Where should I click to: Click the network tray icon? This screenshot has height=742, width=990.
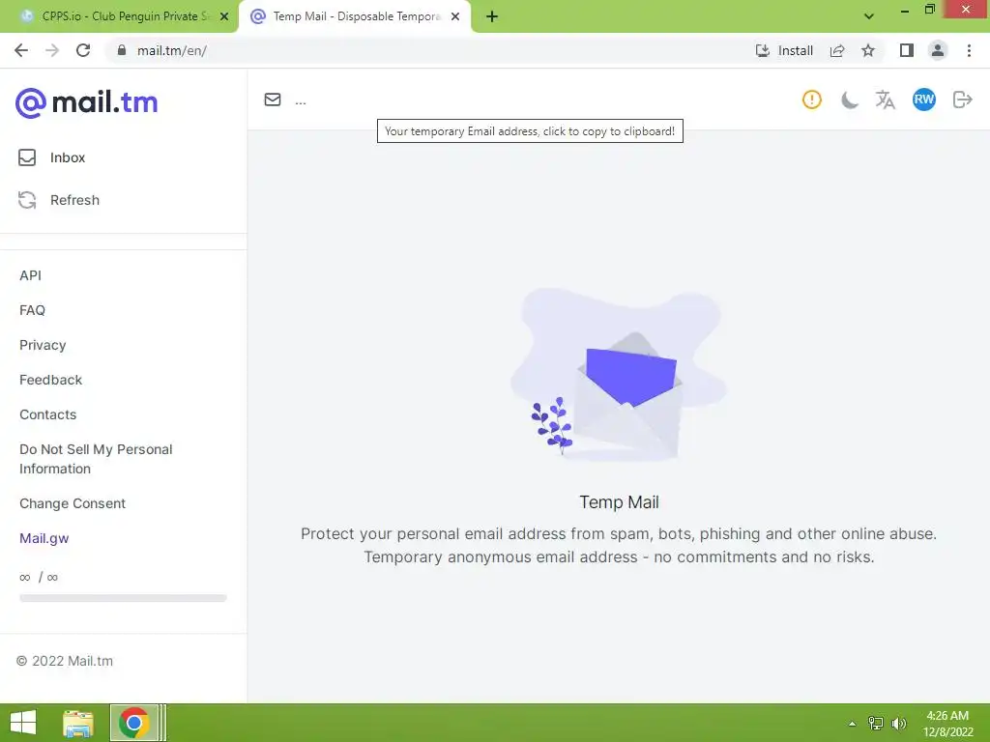(876, 724)
